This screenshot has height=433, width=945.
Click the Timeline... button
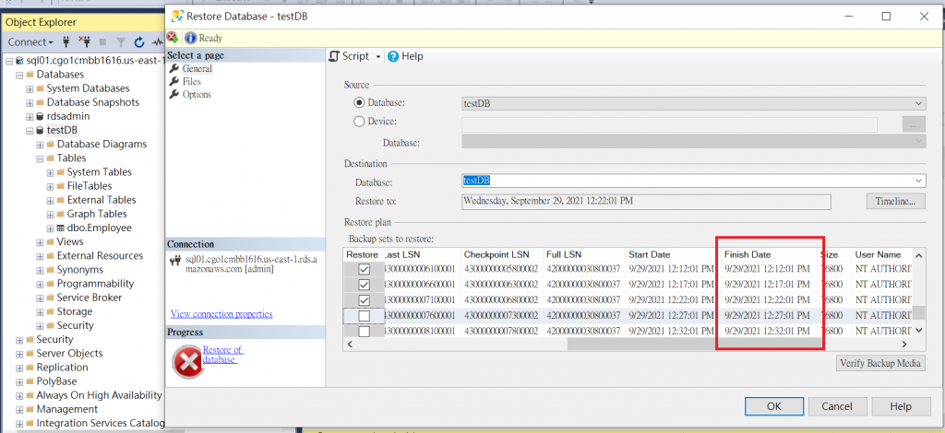(x=895, y=202)
